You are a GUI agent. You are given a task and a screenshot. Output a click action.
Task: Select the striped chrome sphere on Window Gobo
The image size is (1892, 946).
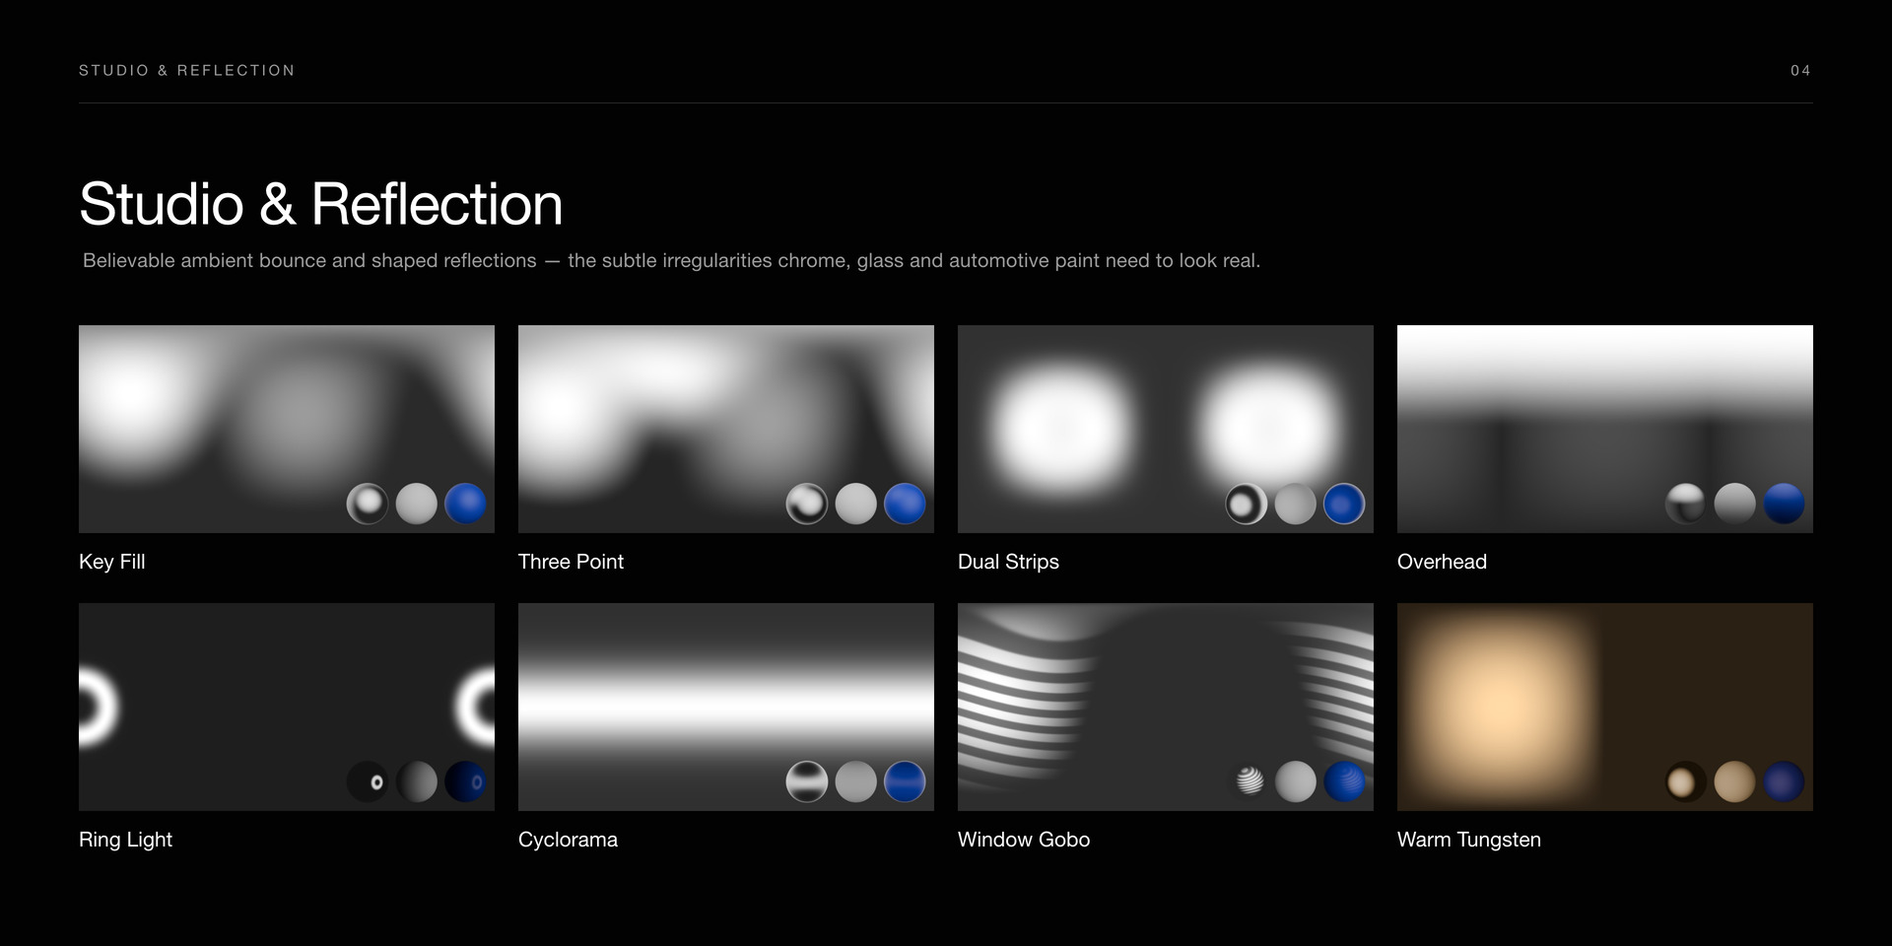point(1247,781)
